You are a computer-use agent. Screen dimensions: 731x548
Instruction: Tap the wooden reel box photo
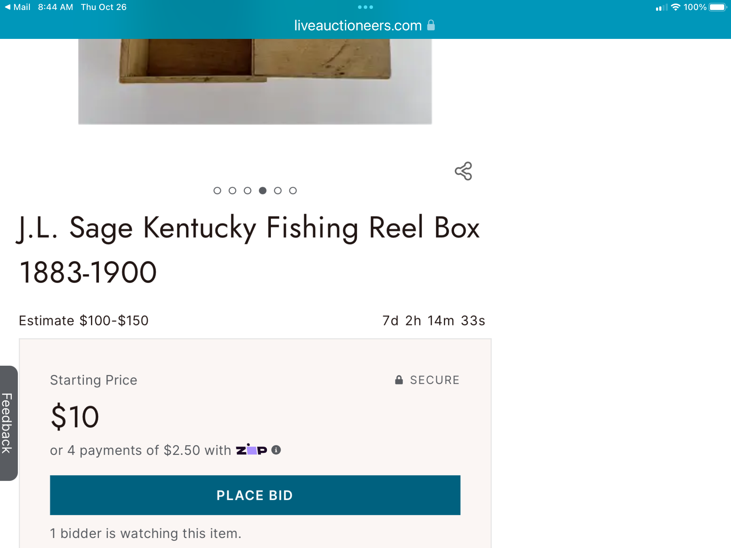[x=255, y=81]
